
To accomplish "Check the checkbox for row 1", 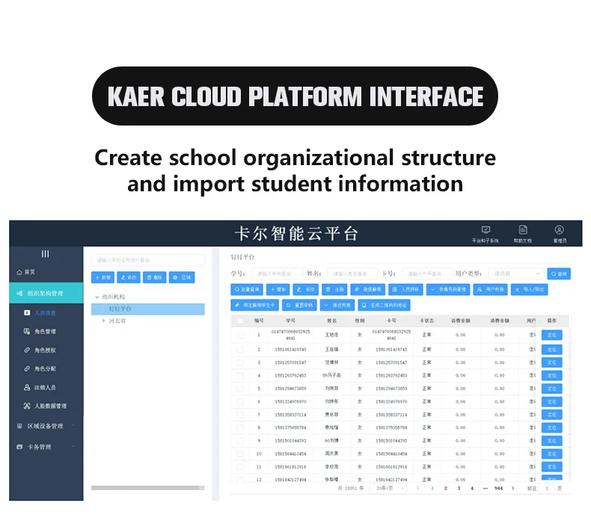I will click(x=240, y=335).
